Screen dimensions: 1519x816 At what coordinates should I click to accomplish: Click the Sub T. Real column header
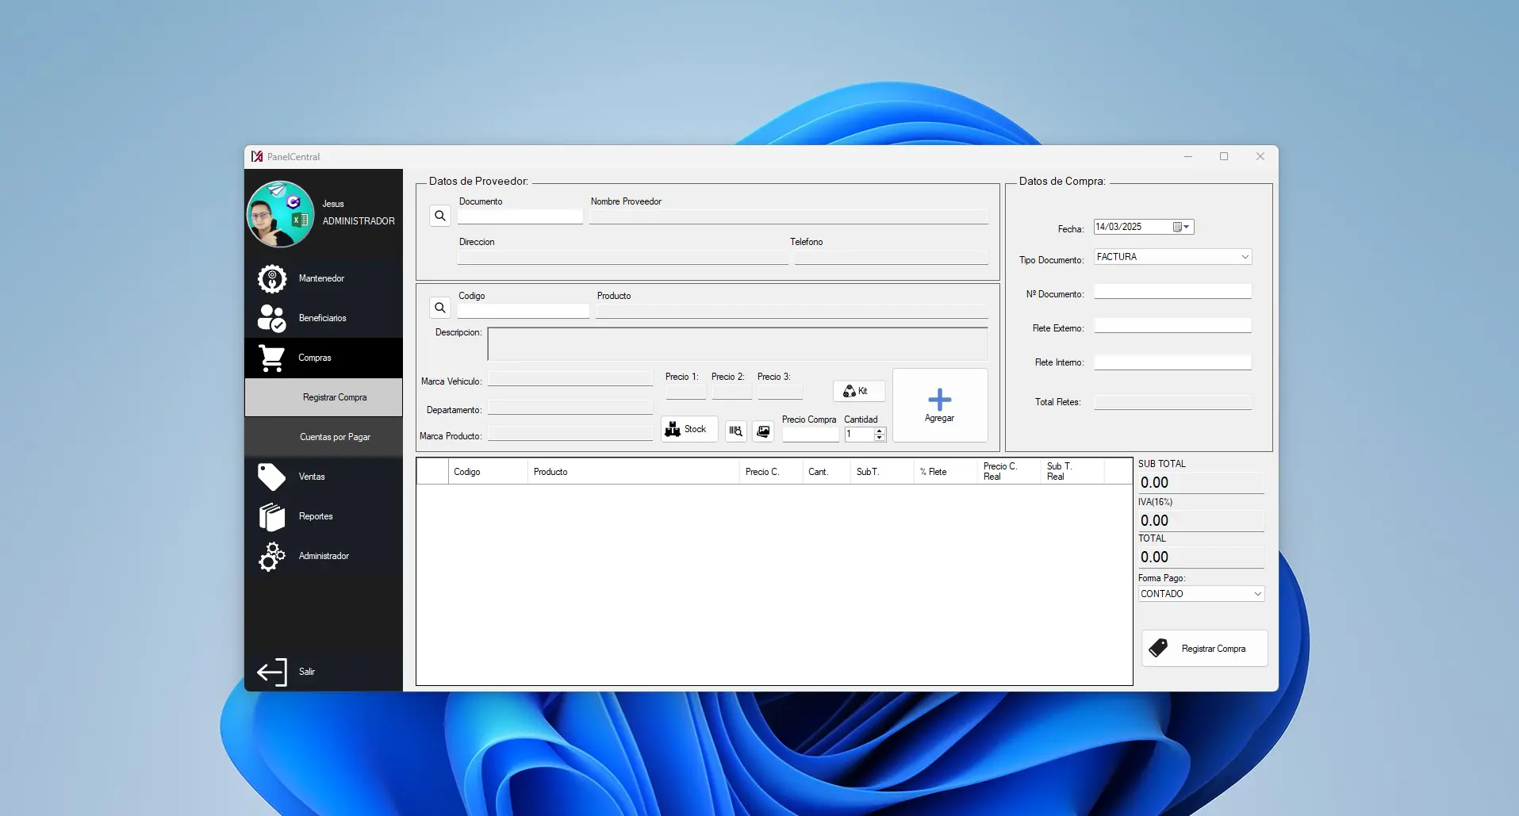click(1072, 472)
